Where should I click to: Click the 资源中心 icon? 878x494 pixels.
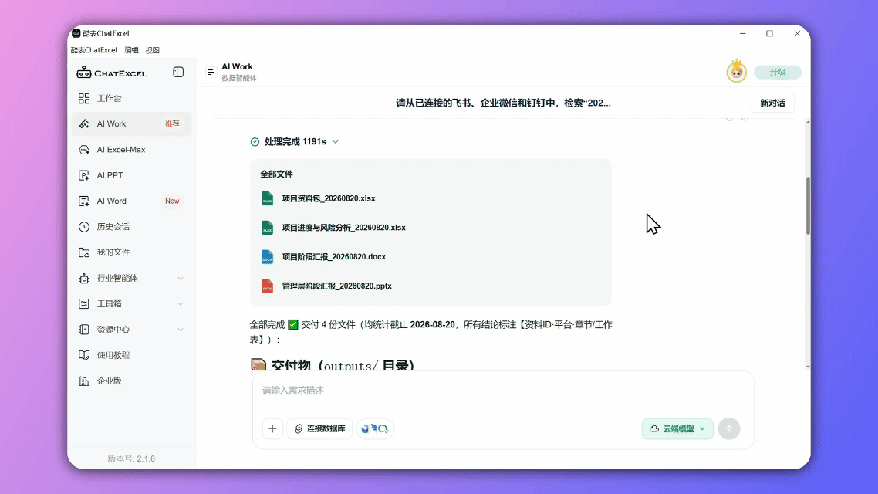pyautogui.click(x=84, y=330)
